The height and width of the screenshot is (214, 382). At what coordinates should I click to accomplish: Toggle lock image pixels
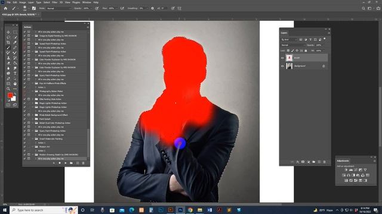pos(292,51)
